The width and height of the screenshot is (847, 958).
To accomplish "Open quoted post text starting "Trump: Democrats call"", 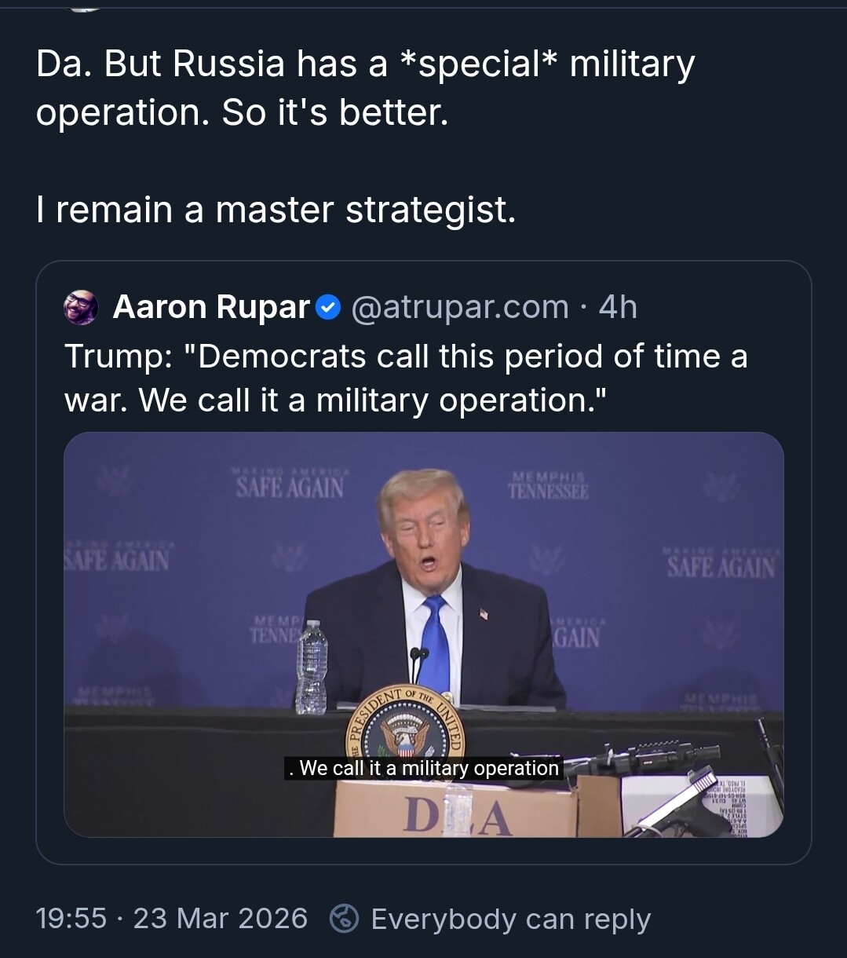I will [x=406, y=378].
